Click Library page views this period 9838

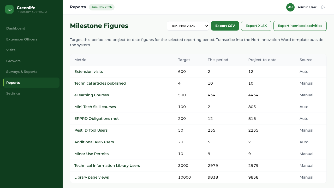[x=213, y=177]
